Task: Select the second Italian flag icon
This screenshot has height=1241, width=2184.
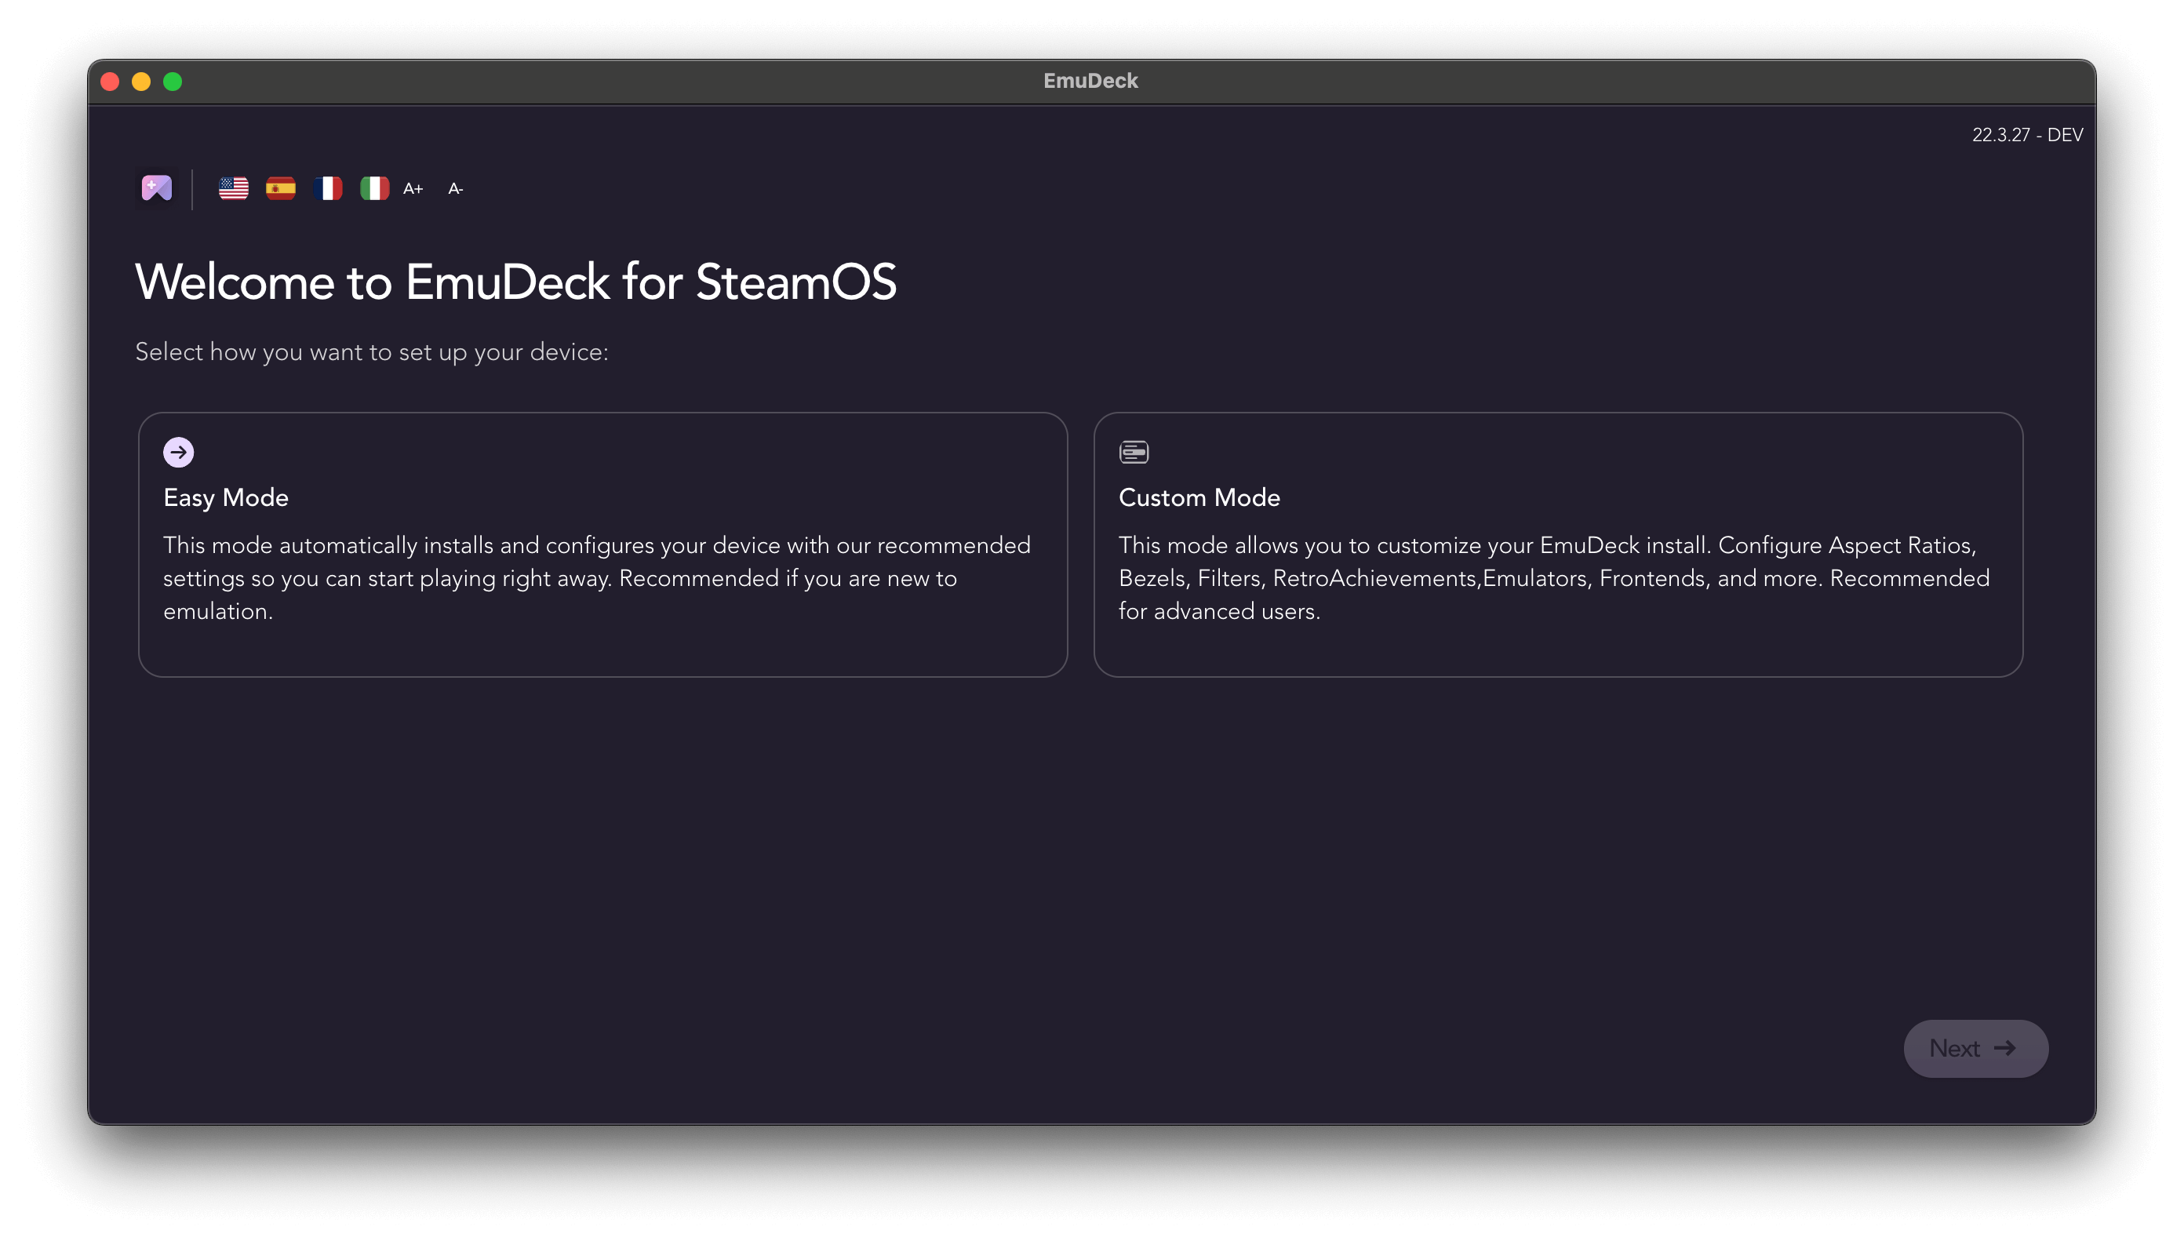Action: pyautogui.click(x=372, y=187)
